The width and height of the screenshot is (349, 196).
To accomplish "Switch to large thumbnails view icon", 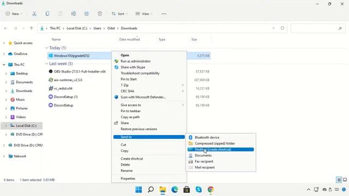I will click(345, 180).
